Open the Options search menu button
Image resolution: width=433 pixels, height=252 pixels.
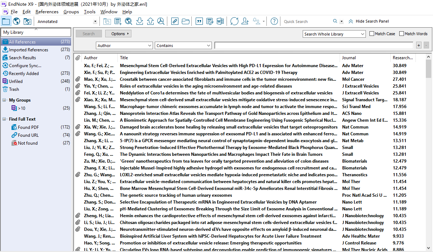coord(118,34)
